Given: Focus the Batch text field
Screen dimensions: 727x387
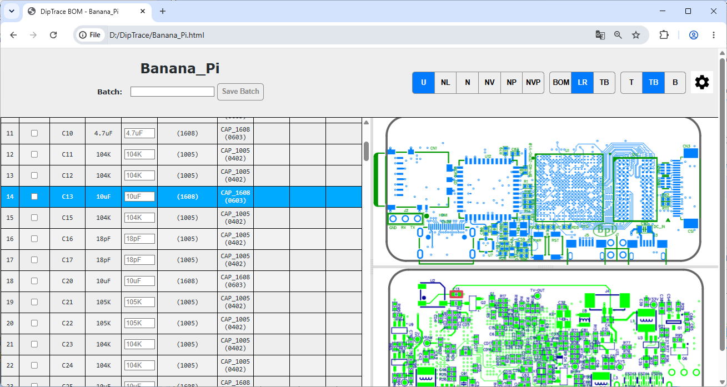Looking at the screenshot, I should (x=172, y=92).
